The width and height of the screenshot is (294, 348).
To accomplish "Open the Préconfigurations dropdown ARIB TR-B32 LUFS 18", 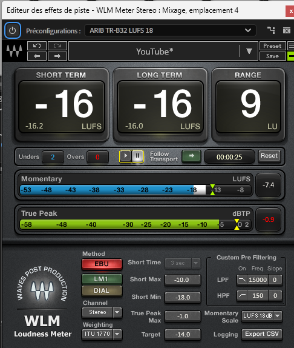I will click(x=170, y=30).
